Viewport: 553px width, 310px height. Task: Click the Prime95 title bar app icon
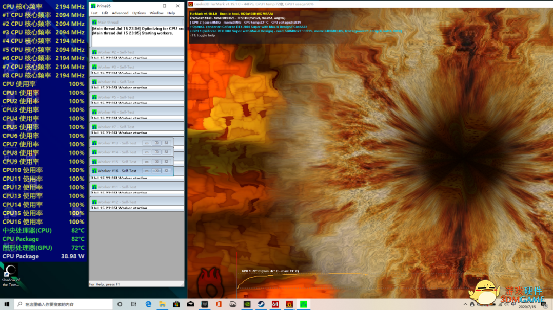[x=93, y=6]
